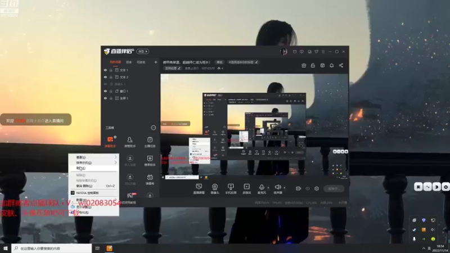Toggle lock on the 窗口 1 layer
The image size is (450, 253).
[x=111, y=91]
